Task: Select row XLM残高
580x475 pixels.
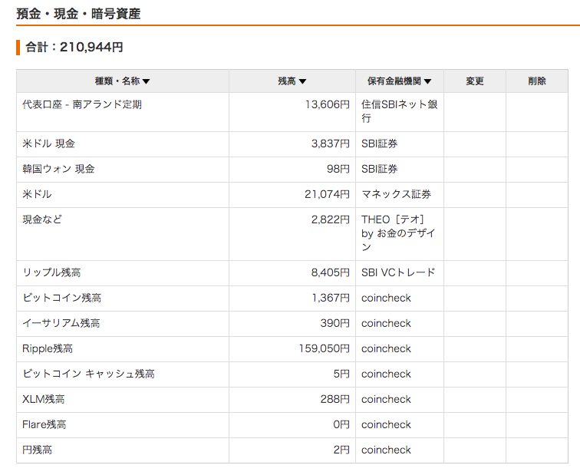Action: click(x=292, y=400)
